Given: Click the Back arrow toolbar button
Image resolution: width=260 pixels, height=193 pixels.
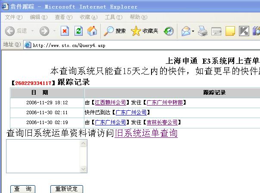Looking at the screenshot, I should click(16, 31).
